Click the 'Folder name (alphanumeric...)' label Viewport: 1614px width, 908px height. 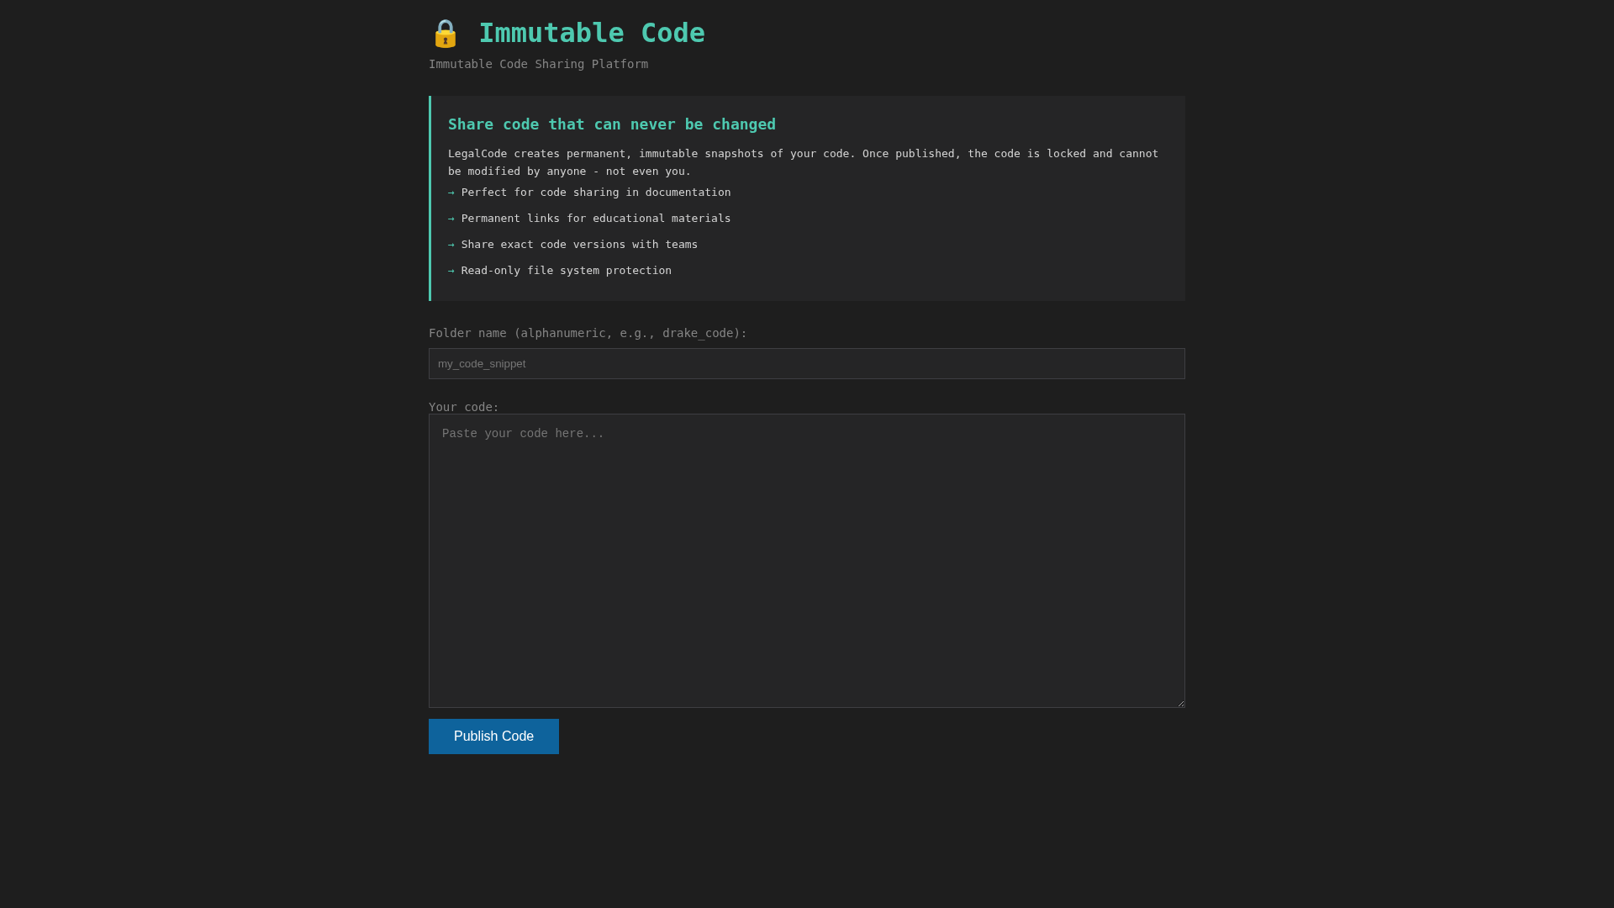tap(588, 333)
